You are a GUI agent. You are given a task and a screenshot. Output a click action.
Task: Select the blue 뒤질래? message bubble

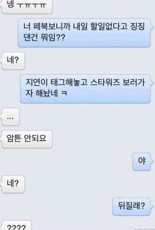[x=132, y=207]
